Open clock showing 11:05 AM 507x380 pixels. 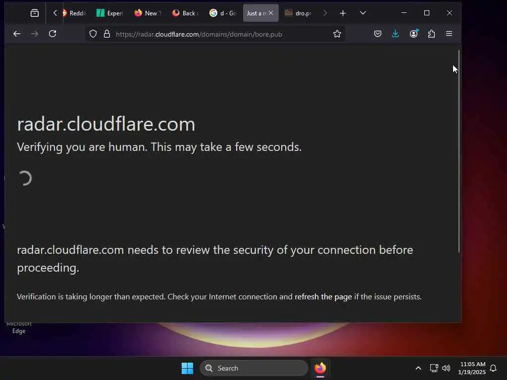point(472,368)
